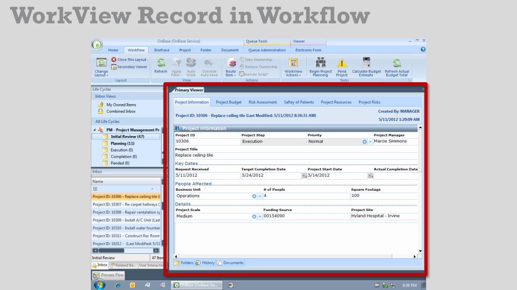Viewport: 517px width, 290px height.
Task: Open the Project Resources tab
Action: click(336, 102)
